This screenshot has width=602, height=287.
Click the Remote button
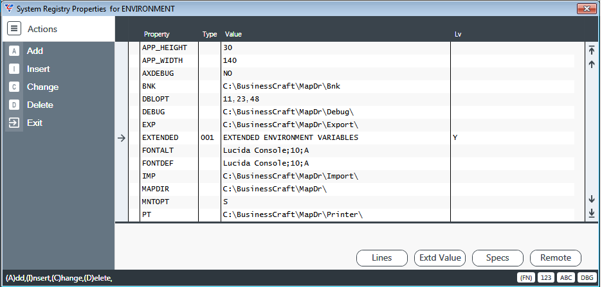(x=556, y=258)
